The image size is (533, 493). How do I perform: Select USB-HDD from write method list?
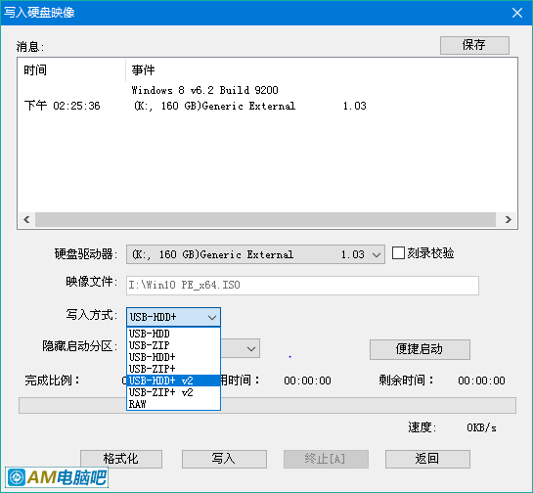(x=173, y=334)
